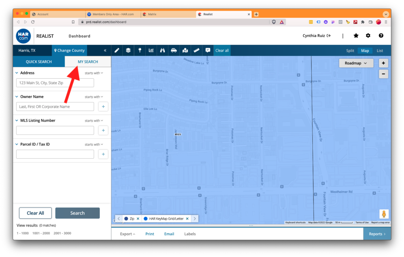Collapse the MLS Listing Number section
404x257 pixels.
coord(17,120)
